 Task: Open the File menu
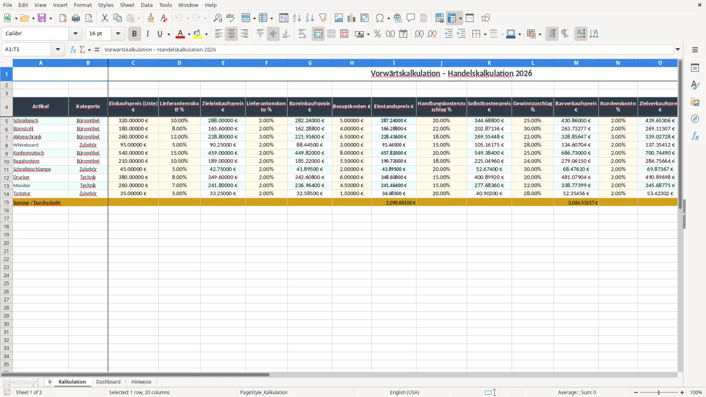[8, 5]
